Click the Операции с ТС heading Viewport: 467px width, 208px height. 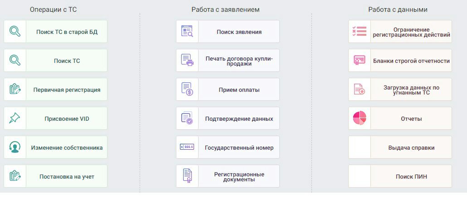coord(54,9)
